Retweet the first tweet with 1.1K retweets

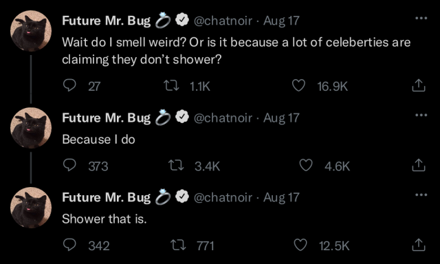pyautogui.click(x=171, y=85)
